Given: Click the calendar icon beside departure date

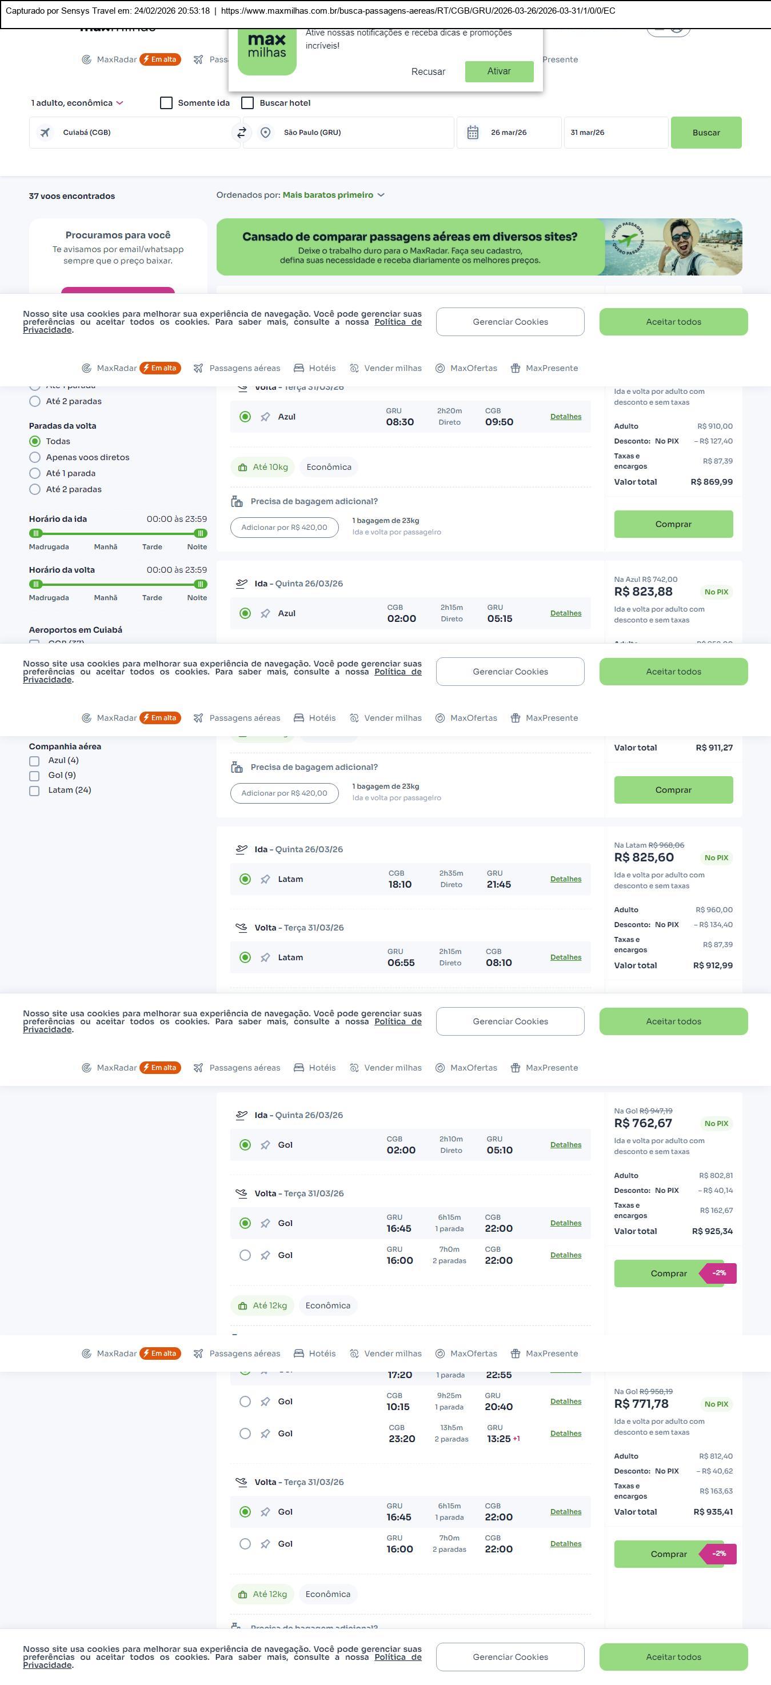Looking at the screenshot, I should [473, 133].
